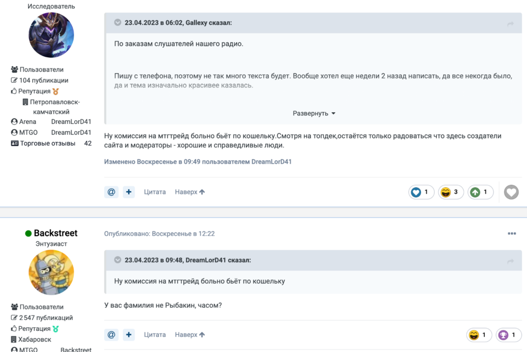Screen dimensions: 527x352
Task: Click the heart reaction count on first post
Action: [421, 192]
